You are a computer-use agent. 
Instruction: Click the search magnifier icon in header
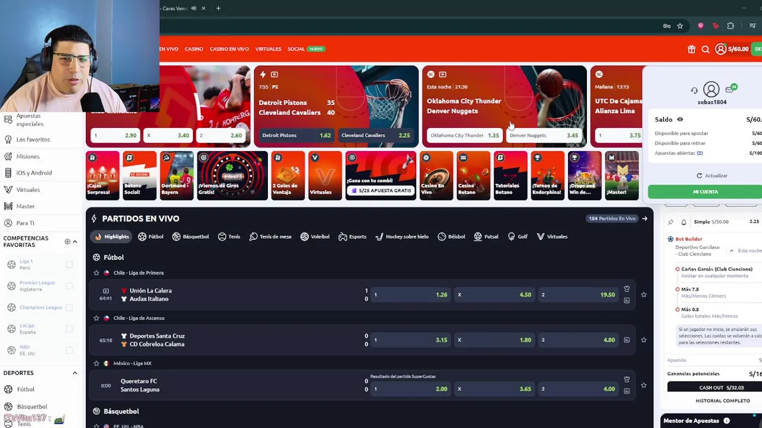pyautogui.click(x=705, y=49)
